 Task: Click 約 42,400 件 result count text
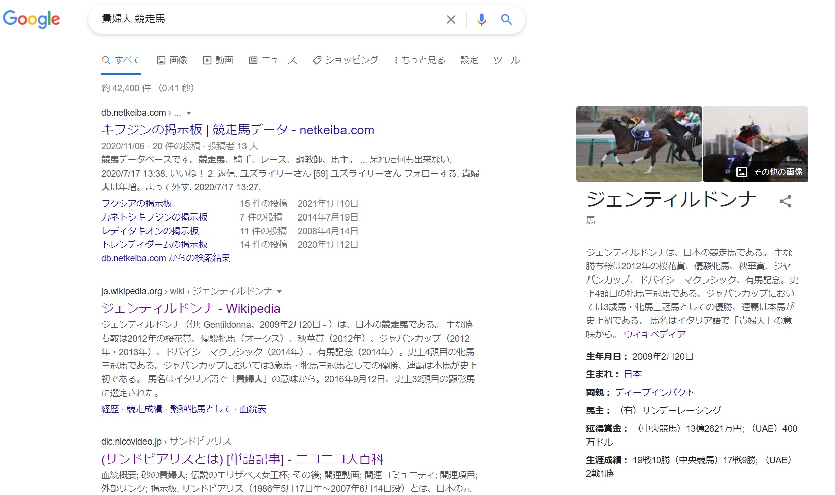(126, 88)
